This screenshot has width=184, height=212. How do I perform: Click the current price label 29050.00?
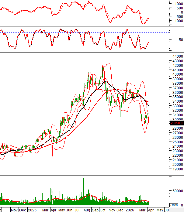click(176, 123)
